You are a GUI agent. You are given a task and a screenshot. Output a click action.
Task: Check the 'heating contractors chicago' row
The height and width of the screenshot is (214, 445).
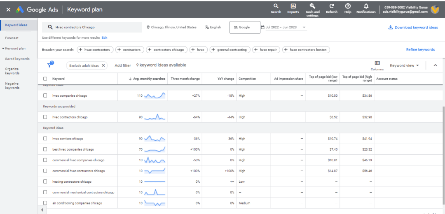pos(45,181)
